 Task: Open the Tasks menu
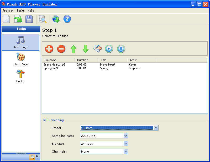pos(20,10)
